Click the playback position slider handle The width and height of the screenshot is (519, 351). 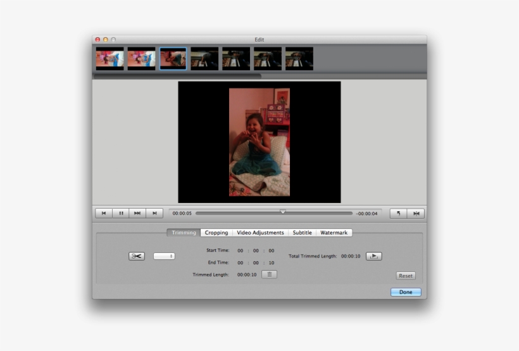283,212
